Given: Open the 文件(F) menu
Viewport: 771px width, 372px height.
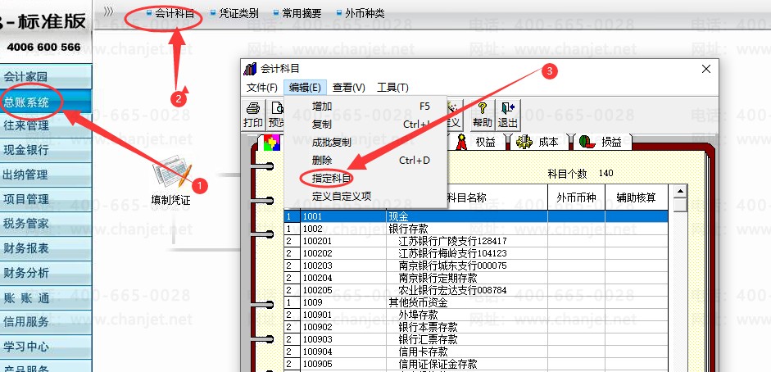Looking at the screenshot, I should click(x=262, y=88).
